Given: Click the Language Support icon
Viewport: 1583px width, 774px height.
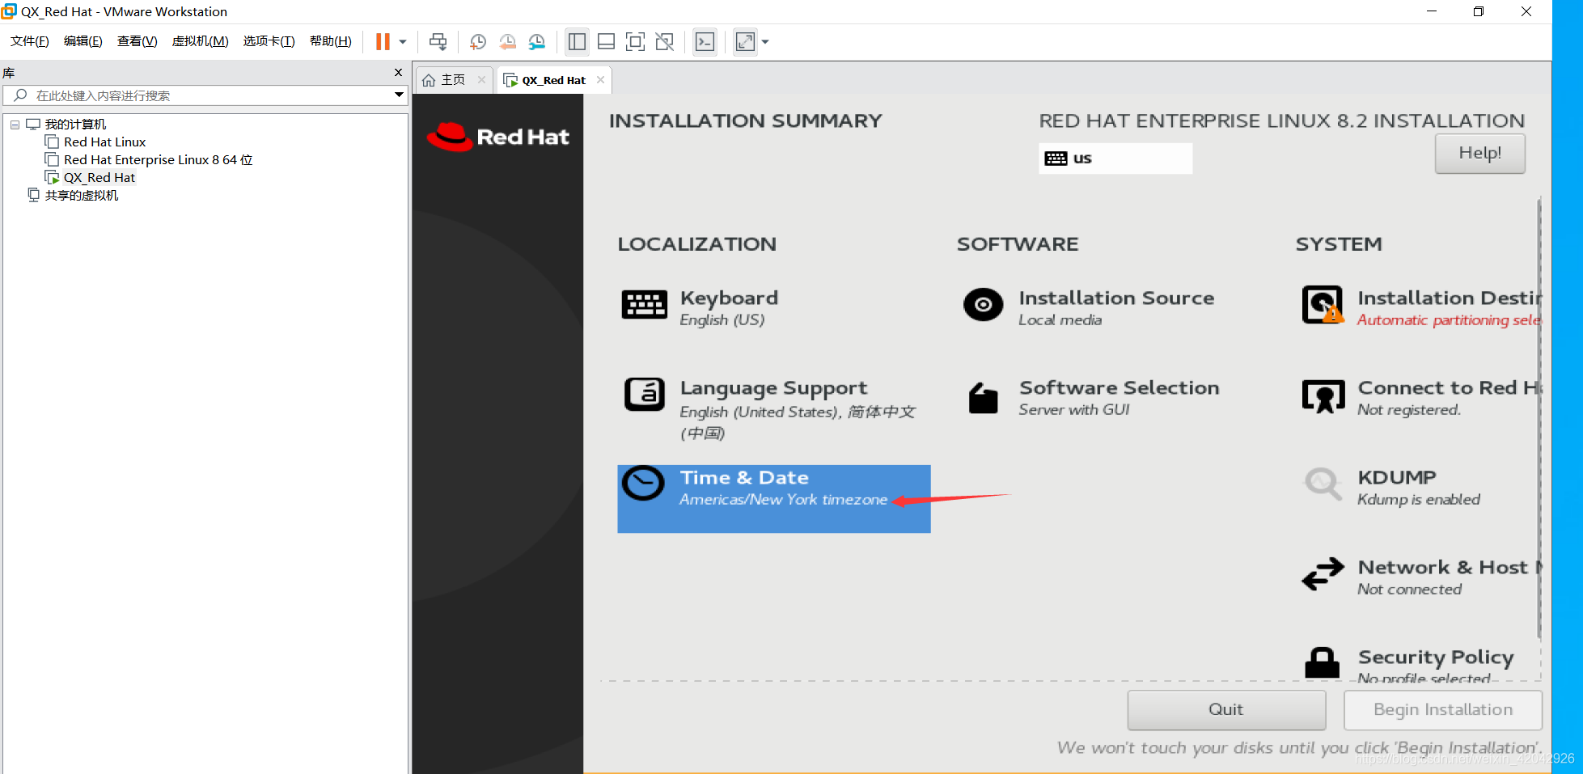Looking at the screenshot, I should click(x=645, y=395).
